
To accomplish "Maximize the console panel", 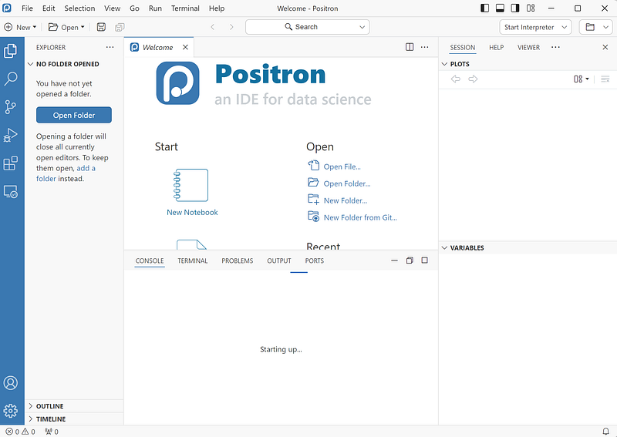I will [x=425, y=261].
